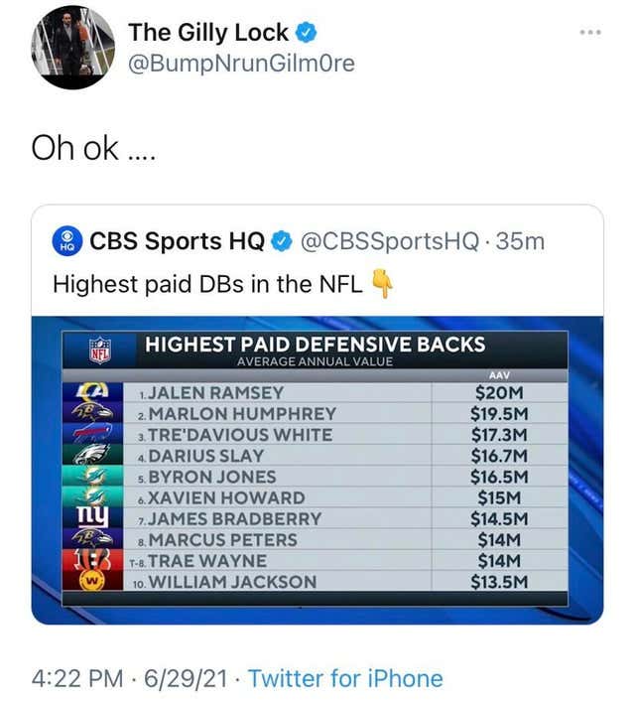Click the Eagles logo beside Darius Slay
Screen dimensions: 635x703
[x=92, y=455]
